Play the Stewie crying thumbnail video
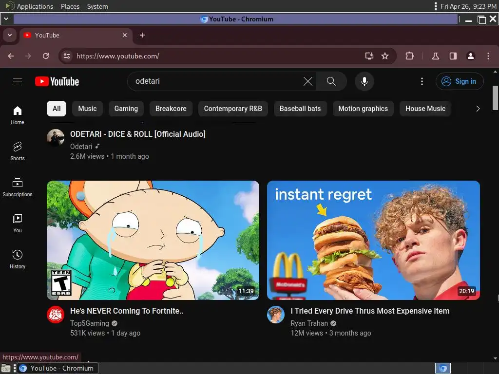This screenshot has width=499, height=374. [x=153, y=240]
